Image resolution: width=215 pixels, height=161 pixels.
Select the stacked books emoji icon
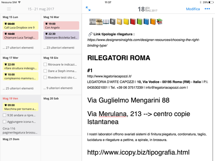(160, 22)
